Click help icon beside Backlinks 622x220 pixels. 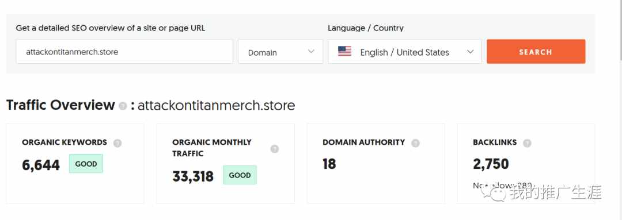pyautogui.click(x=527, y=143)
